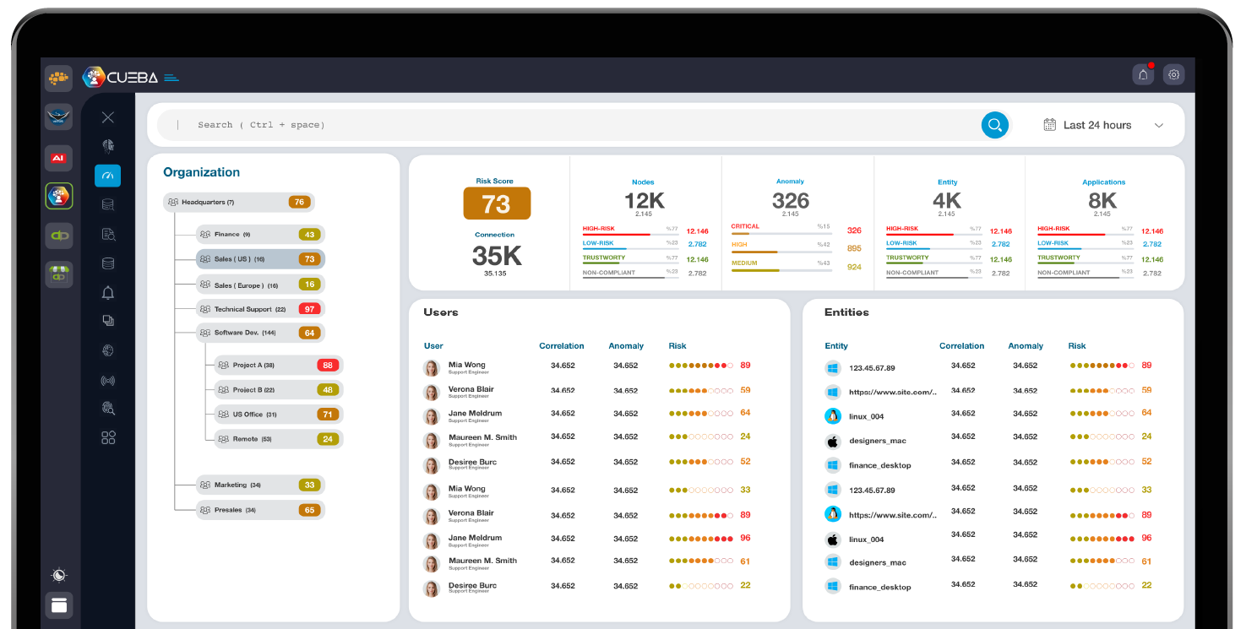Open the notification bell in the top bar
Image resolution: width=1246 pixels, height=629 pixels.
pyautogui.click(x=1143, y=74)
